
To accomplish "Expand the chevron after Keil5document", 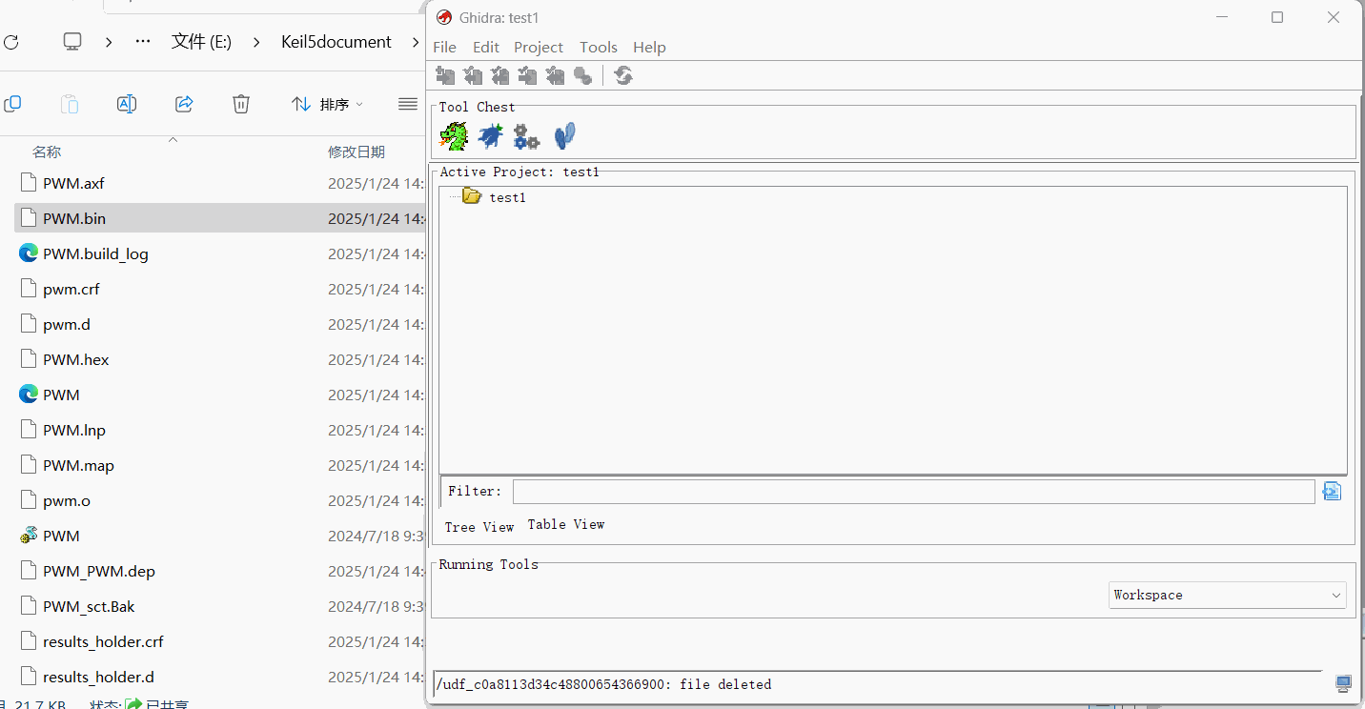I will click(x=417, y=42).
